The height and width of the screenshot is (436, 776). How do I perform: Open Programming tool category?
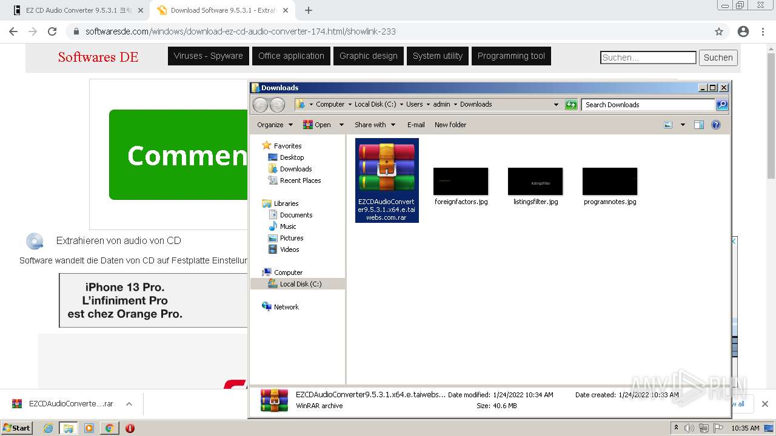(x=511, y=56)
